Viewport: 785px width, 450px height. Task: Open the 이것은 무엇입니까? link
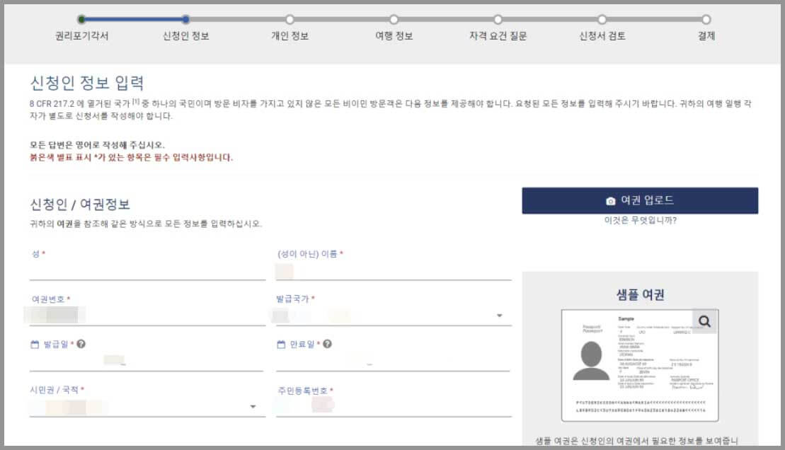tap(640, 221)
